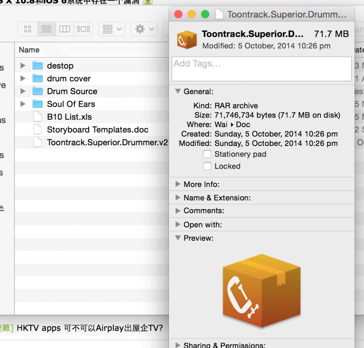Select the destop folder name
This screenshot has width=364, height=348.
pos(60,66)
